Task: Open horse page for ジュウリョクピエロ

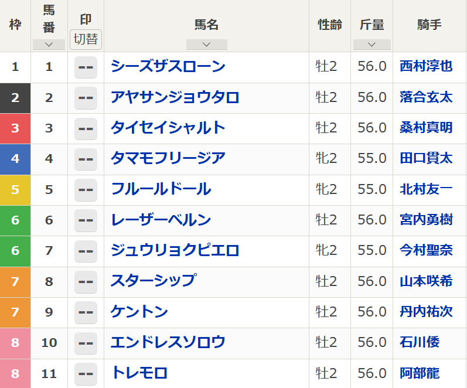Action: click(175, 251)
